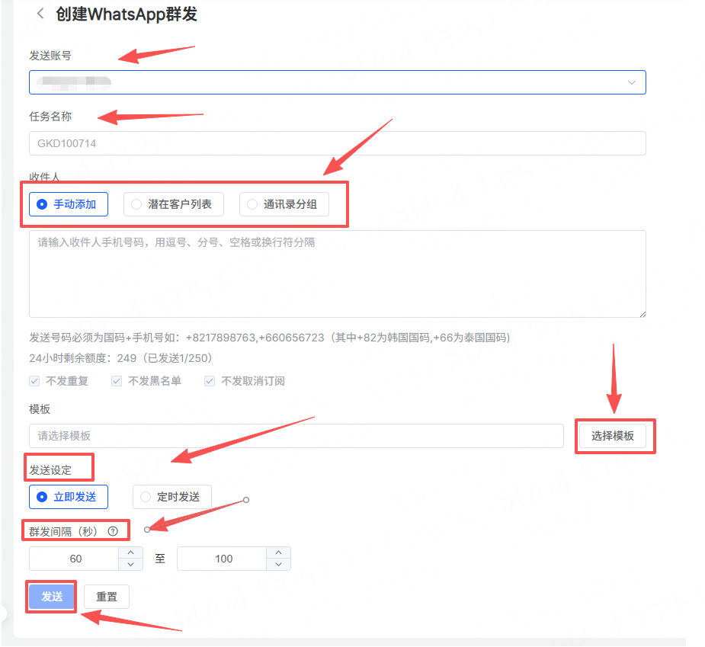Click the 重置 button
Viewport: 705px width, 647px height.
coord(107,597)
